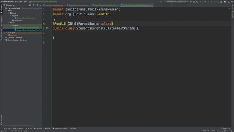
Task: Hide the Project panel with minus icon
Action: coord(41,5)
